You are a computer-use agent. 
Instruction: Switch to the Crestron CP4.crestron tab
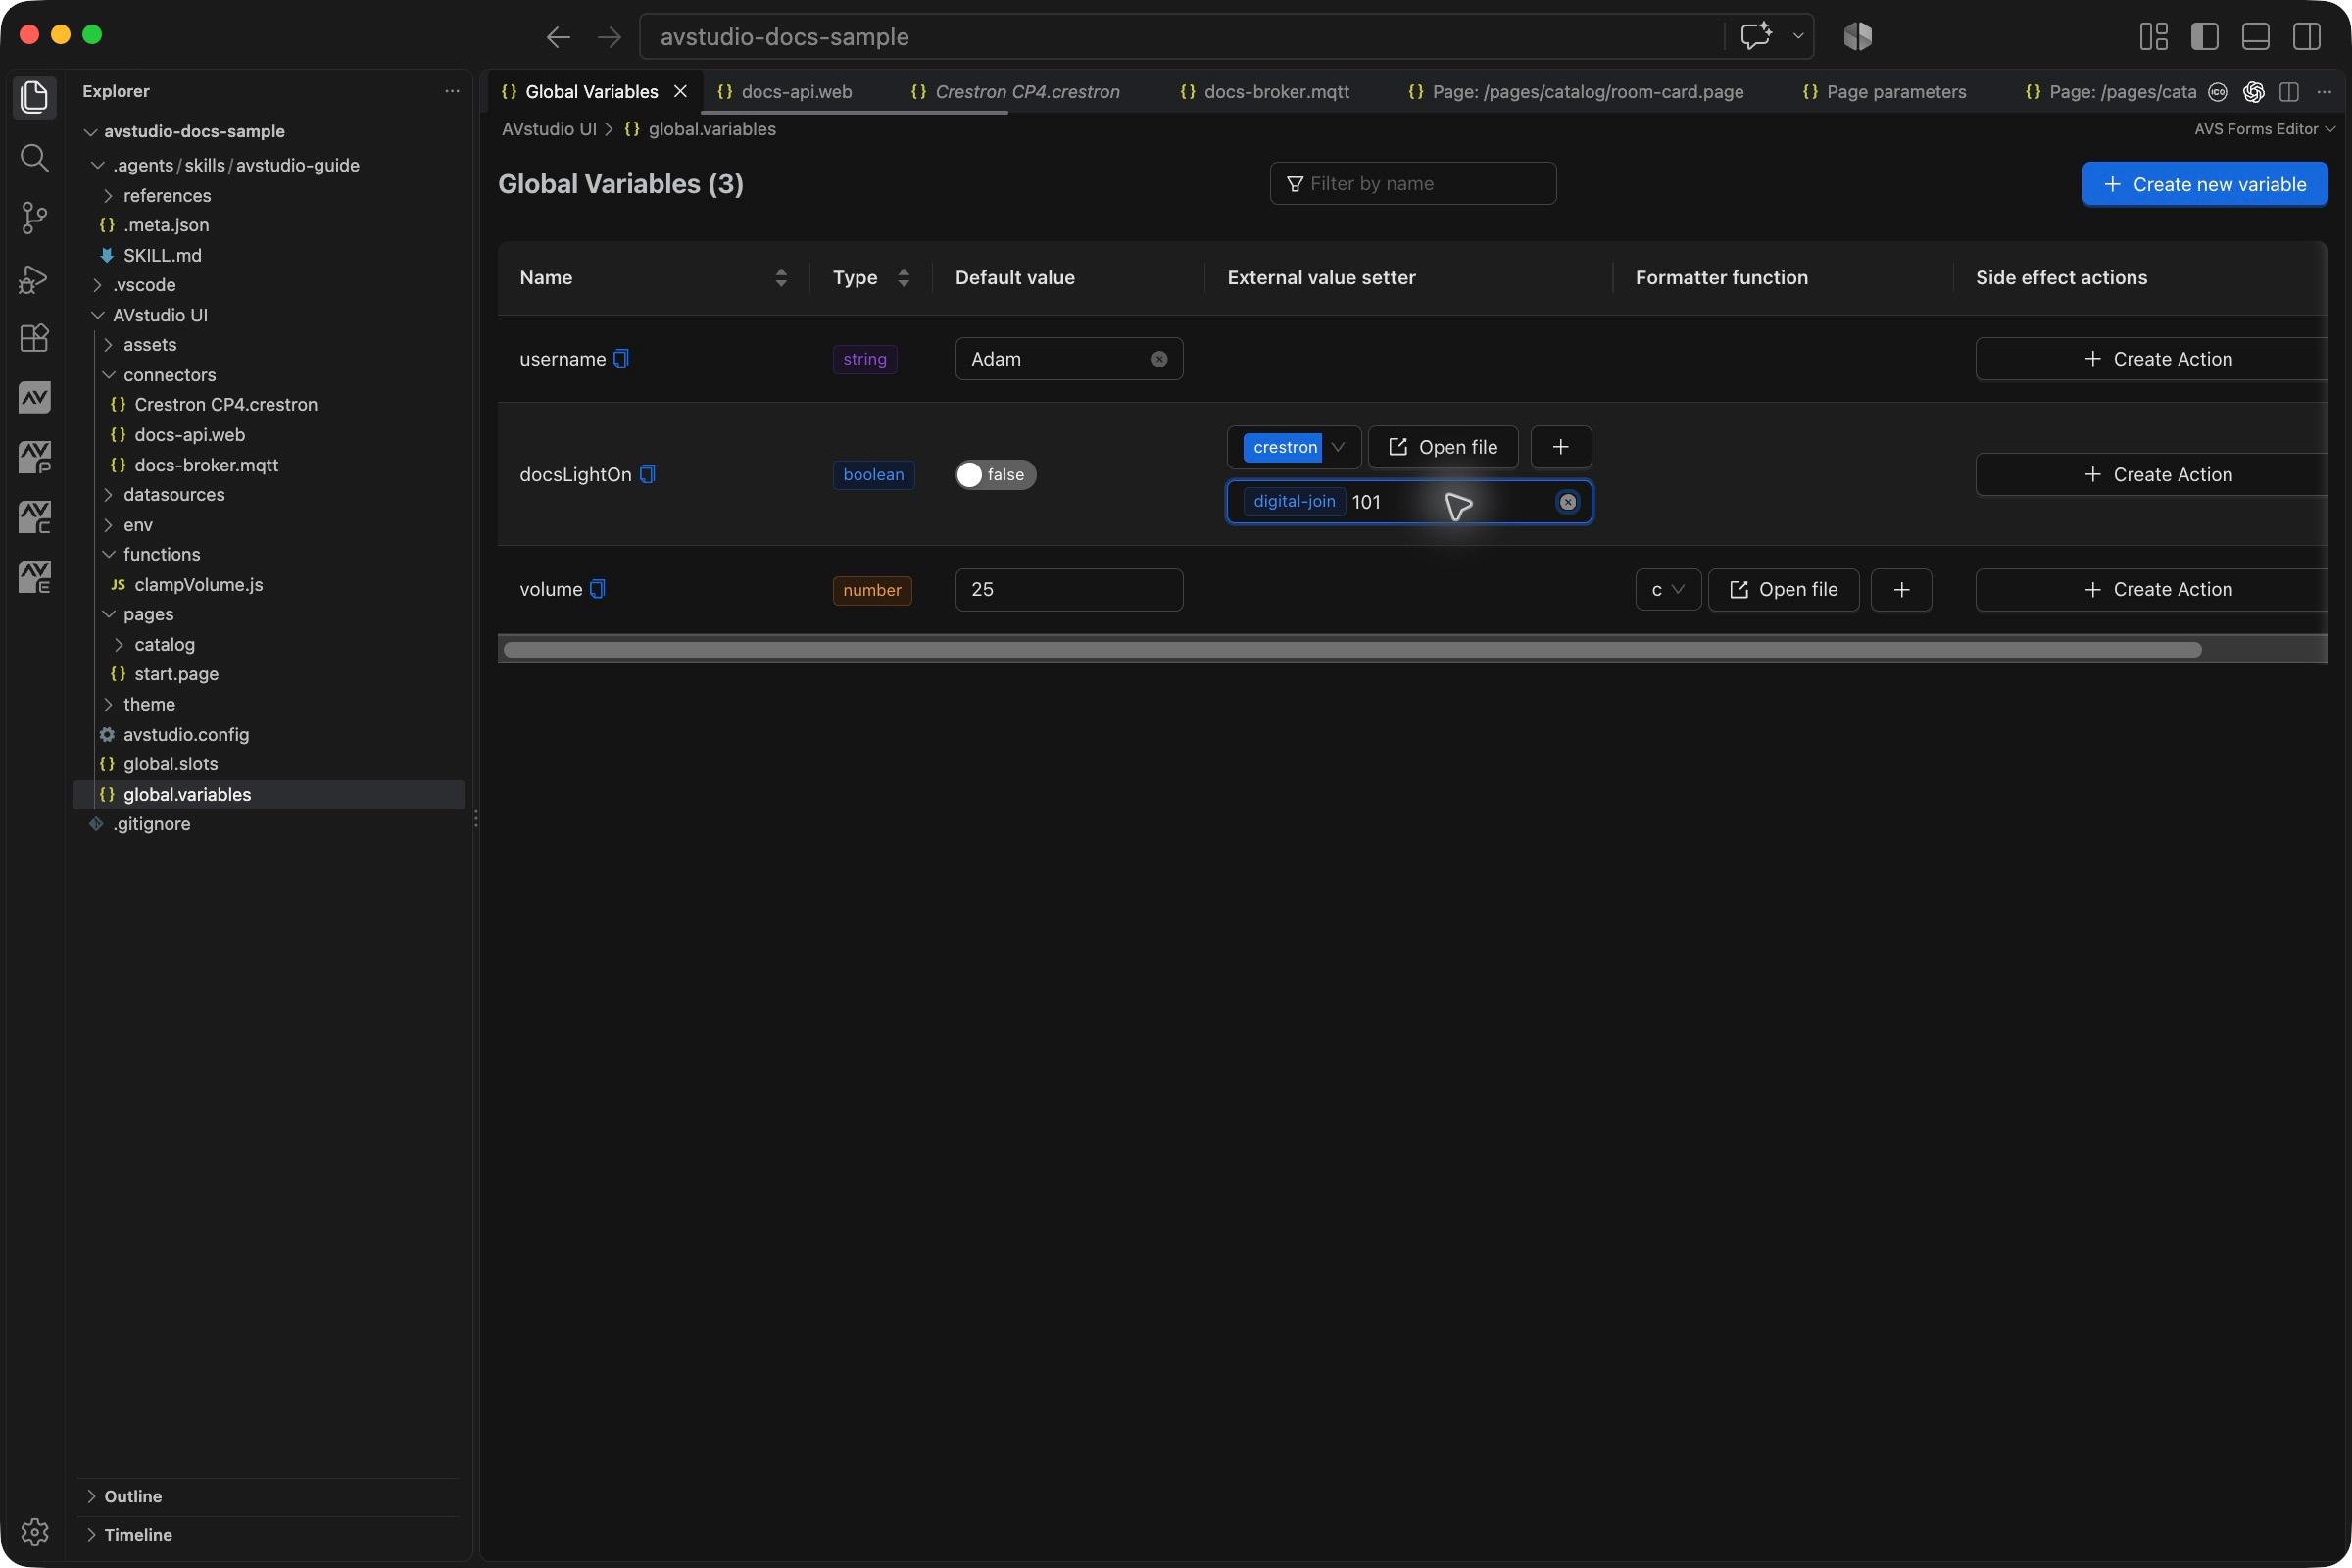click(x=1026, y=92)
